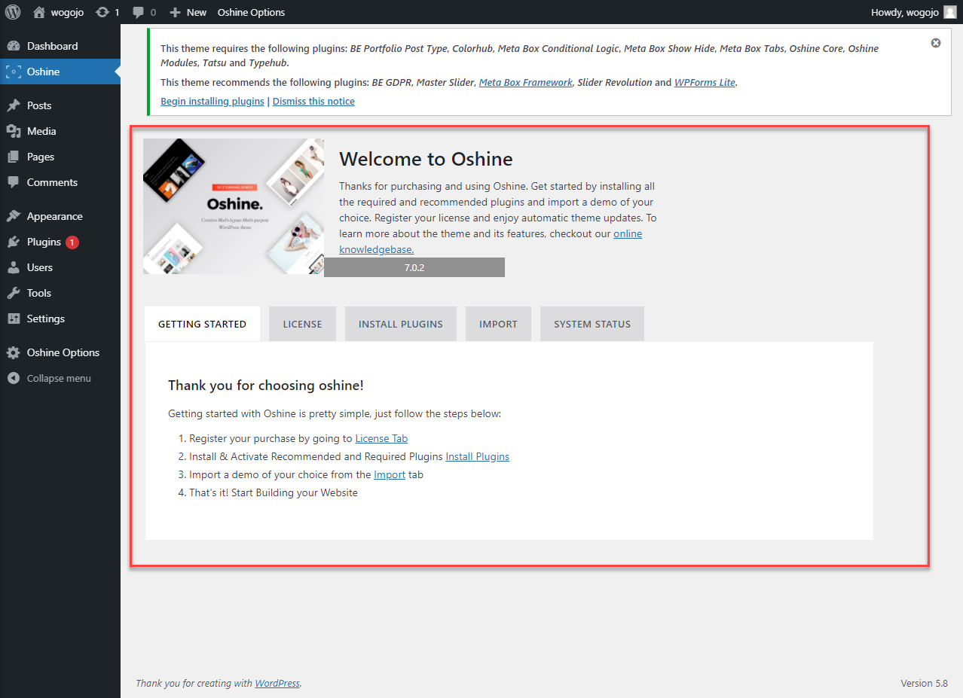Image resolution: width=963 pixels, height=698 pixels.
Task: Select the System Status tab
Action: [592, 324]
